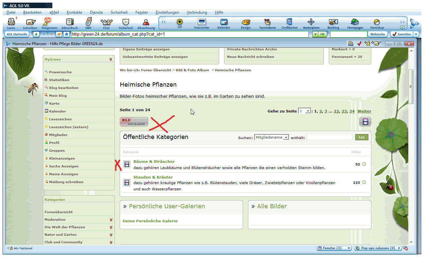Open the Deine Persönliche Galerie link

click(x=150, y=221)
